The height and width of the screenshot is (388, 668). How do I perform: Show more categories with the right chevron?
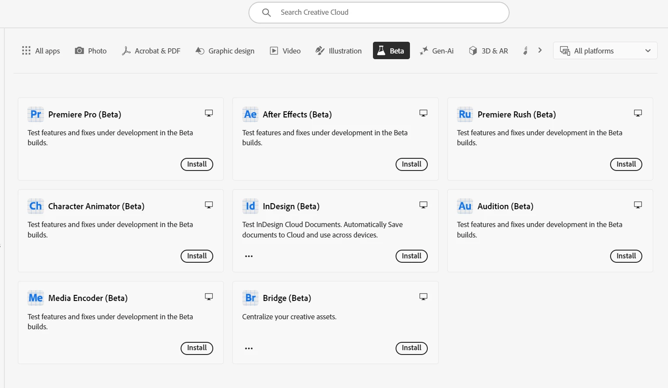coord(540,50)
